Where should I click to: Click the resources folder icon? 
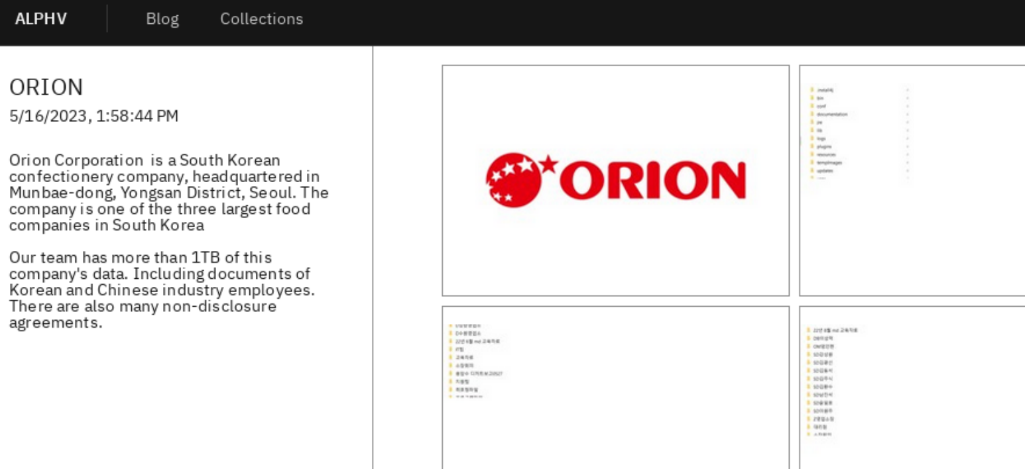click(812, 155)
